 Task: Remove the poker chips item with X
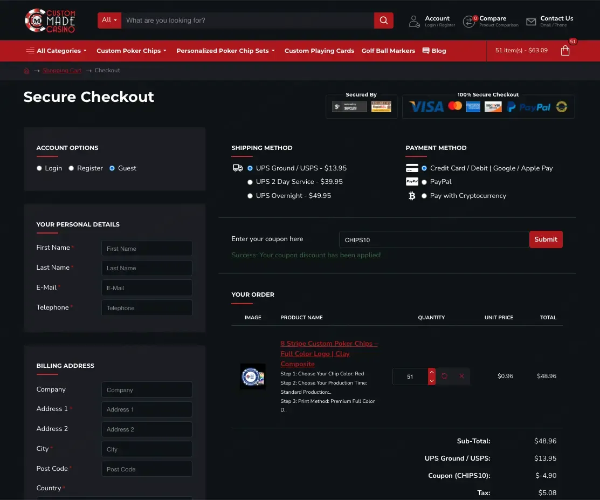coord(461,376)
